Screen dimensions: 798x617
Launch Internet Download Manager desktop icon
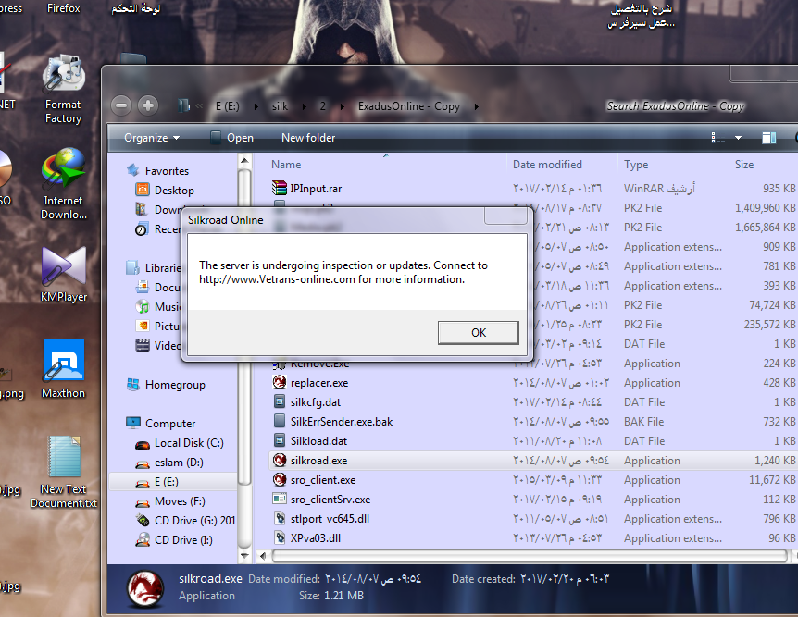(x=64, y=184)
